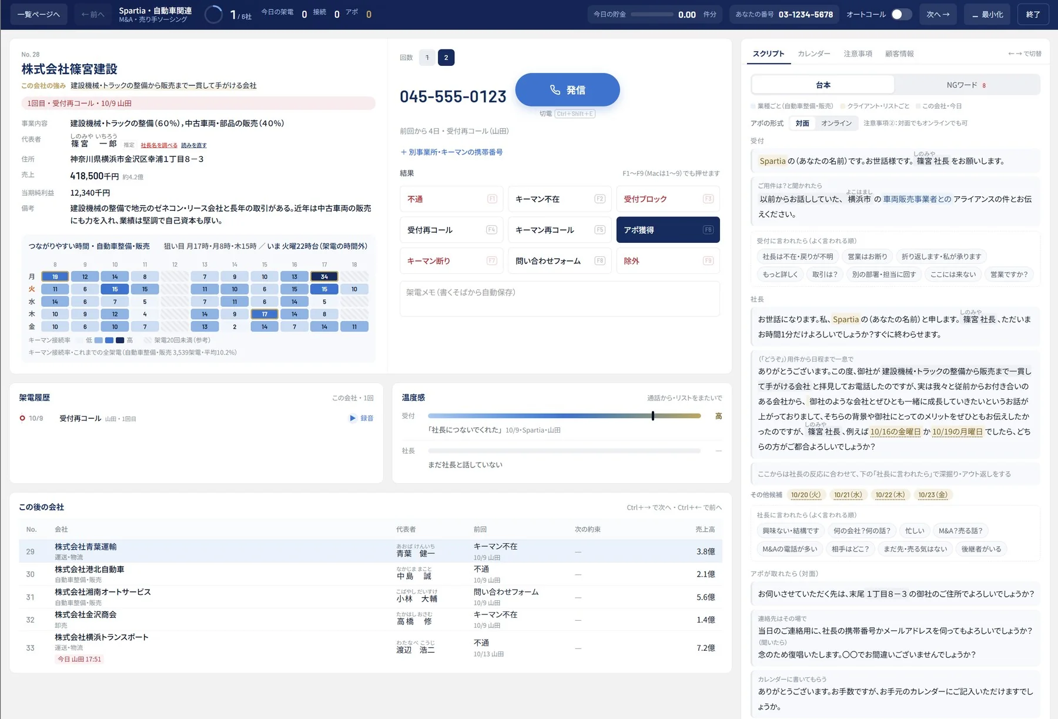Click the circular progress ring in header
This screenshot has height=719, width=1058.
click(x=213, y=14)
